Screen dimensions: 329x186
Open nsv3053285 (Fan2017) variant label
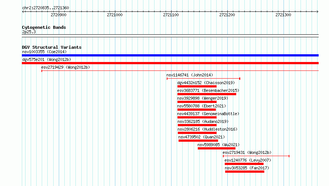click(247, 168)
